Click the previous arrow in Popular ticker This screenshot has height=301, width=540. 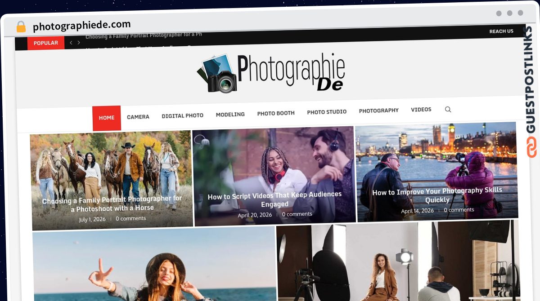71,43
